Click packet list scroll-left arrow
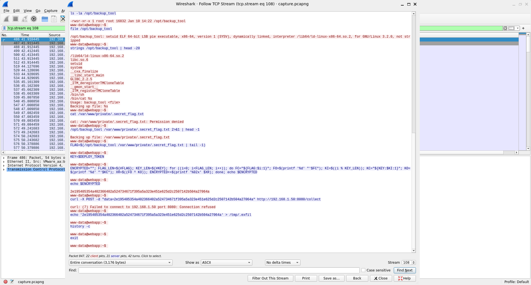The width and height of the screenshot is (531, 285). (x=3, y=152)
